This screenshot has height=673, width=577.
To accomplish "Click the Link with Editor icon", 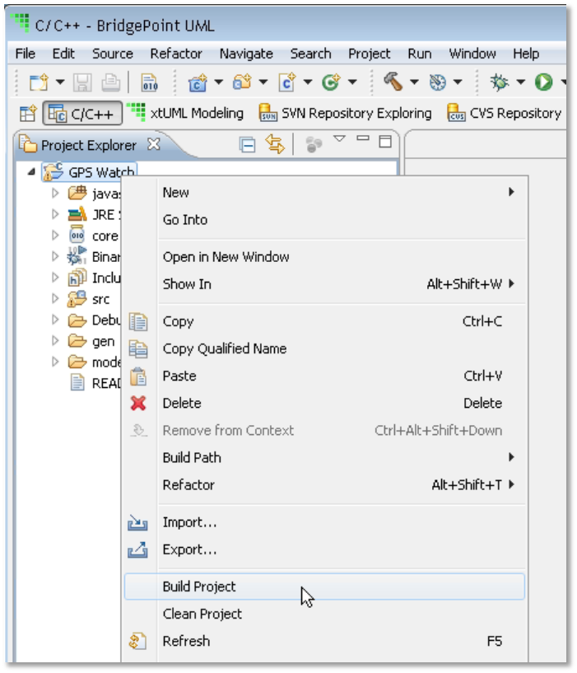I will pos(275,144).
